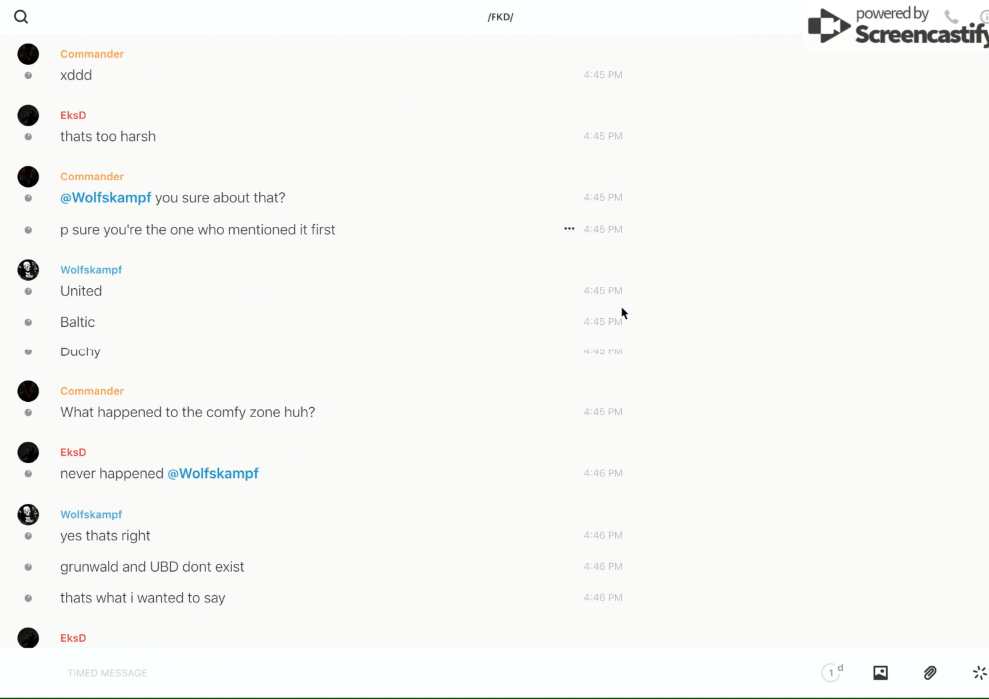This screenshot has height=699, width=989.
Task: Click the send picture icon
Action: (x=880, y=673)
